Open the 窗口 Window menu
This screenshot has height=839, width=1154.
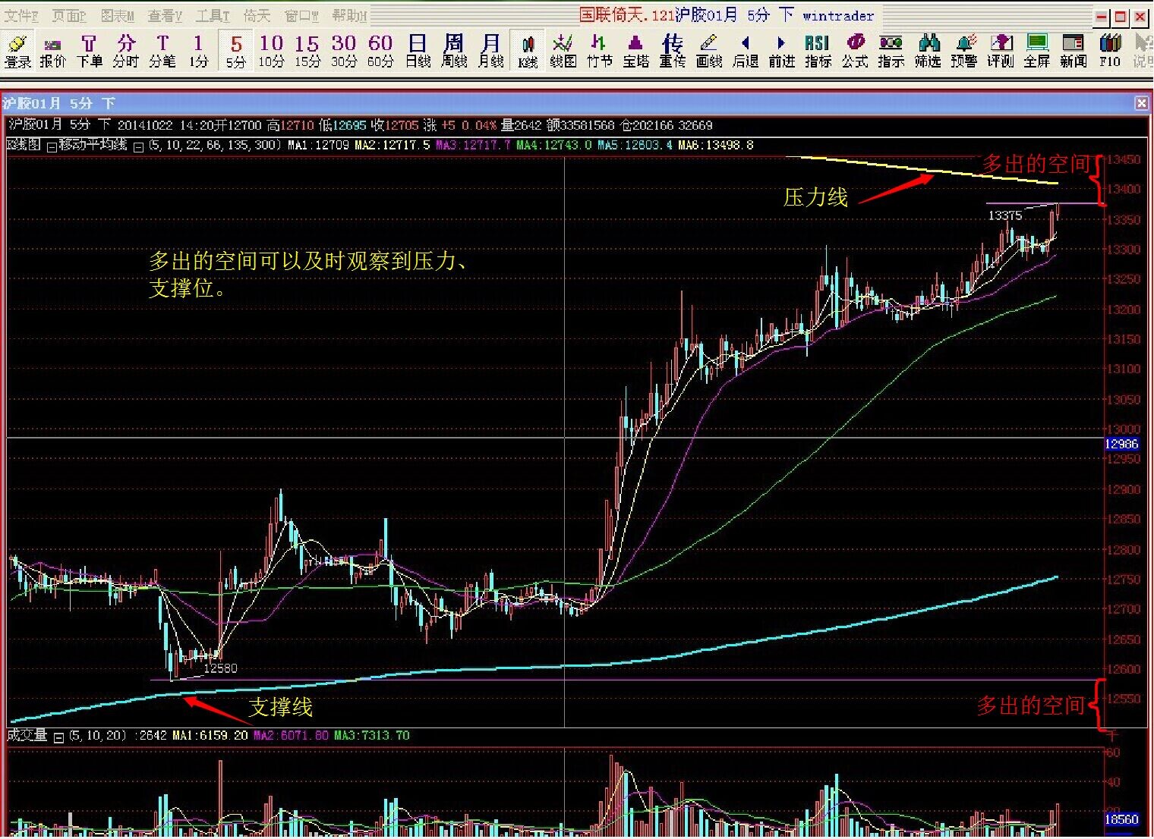point(301,15)
